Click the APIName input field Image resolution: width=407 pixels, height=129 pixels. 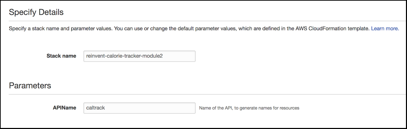coord(139,108)
